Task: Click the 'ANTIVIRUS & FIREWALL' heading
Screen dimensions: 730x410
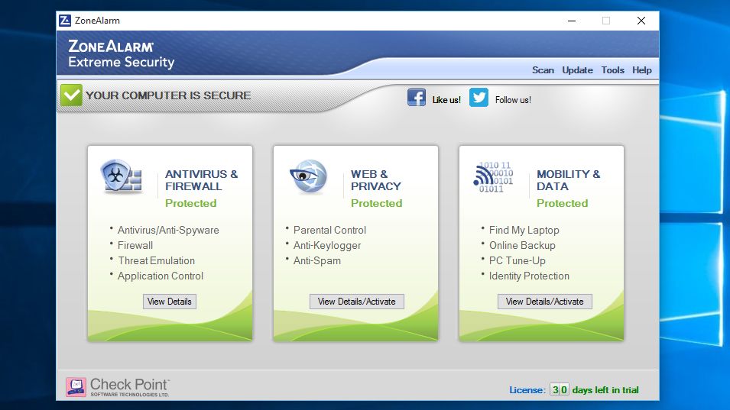Action: (x=201, y=180)
